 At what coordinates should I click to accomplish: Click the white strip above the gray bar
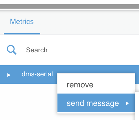pyautogui.click(x=69, y=2)
